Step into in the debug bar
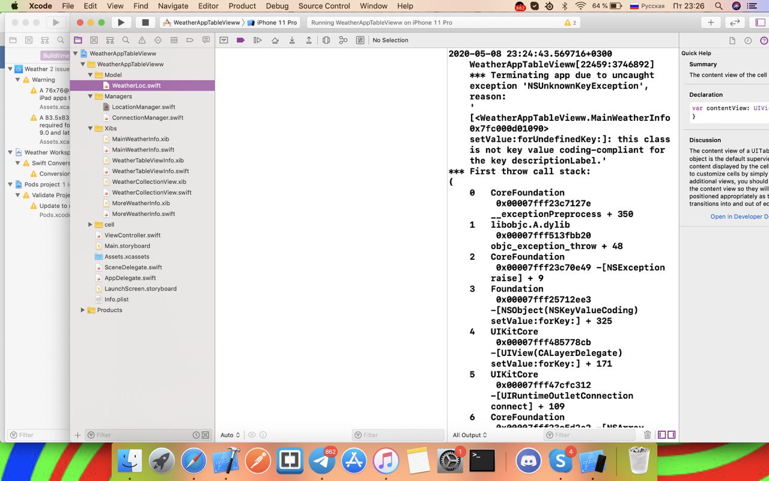Image resolution: width=769 pixels, height=481 pixels. click(x=292, y=40)
